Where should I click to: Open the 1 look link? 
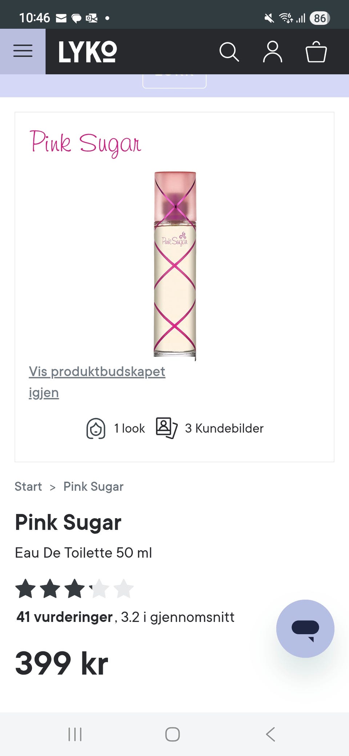pyautogui.click(x=129, y=428)
